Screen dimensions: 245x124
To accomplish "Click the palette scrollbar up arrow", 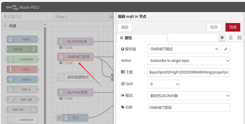I will point(45,25).
